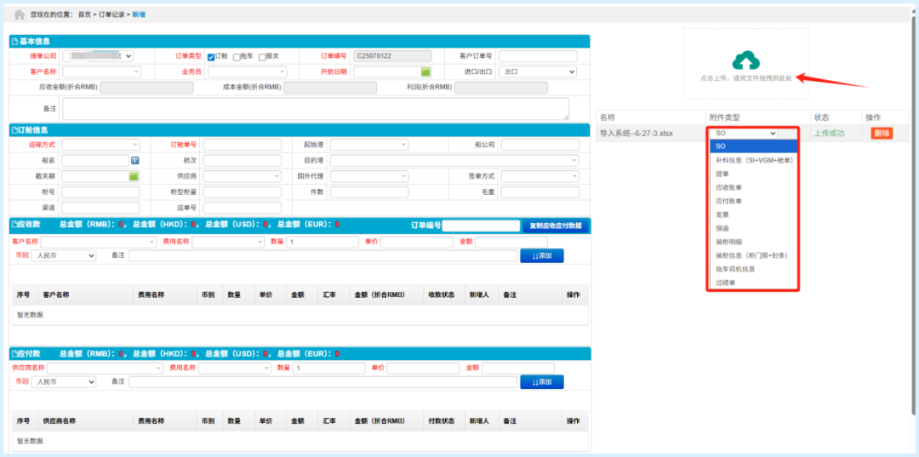Open the 运输方式 dropdown
Viewport: 919px width, 457px height.
pos(100,145)
